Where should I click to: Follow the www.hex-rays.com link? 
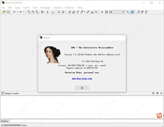coord(82,78)
